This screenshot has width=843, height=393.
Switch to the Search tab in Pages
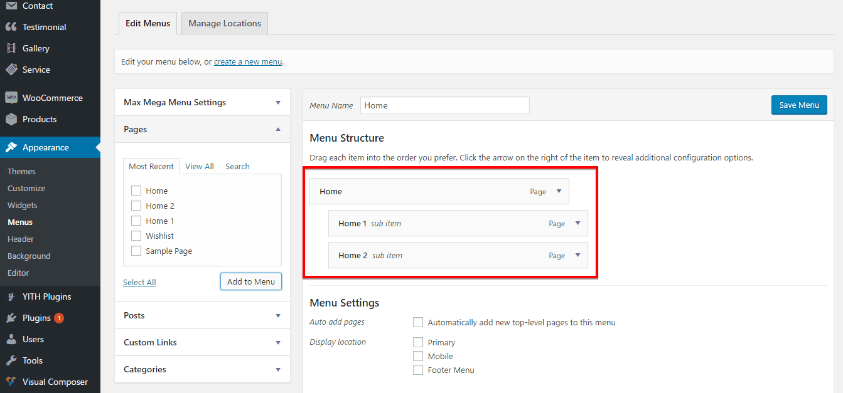[237, 165]
